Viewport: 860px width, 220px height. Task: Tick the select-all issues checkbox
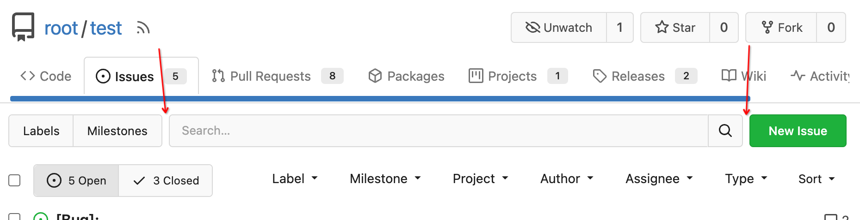coord(15,180)
